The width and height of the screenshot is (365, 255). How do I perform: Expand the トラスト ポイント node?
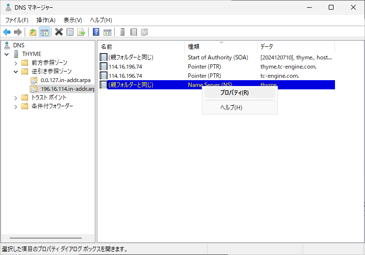(x=15, y=98)
